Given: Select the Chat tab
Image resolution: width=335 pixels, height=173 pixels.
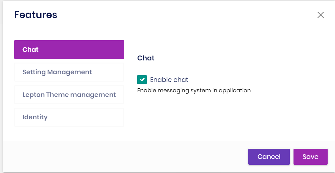Looking at the screenshot, I should 69,50.
